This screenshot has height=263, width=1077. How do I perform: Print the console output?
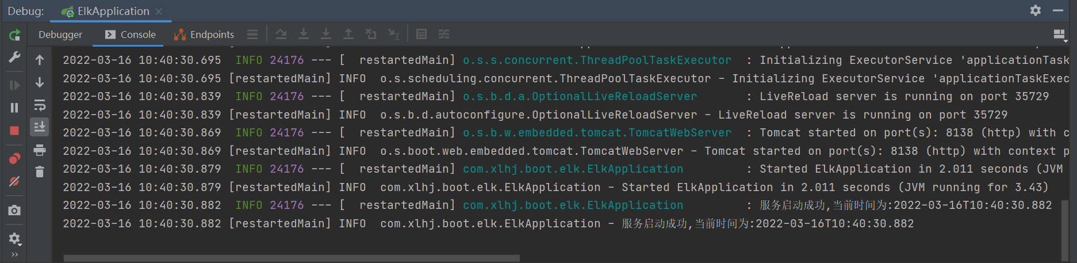(x=40, y=150)
